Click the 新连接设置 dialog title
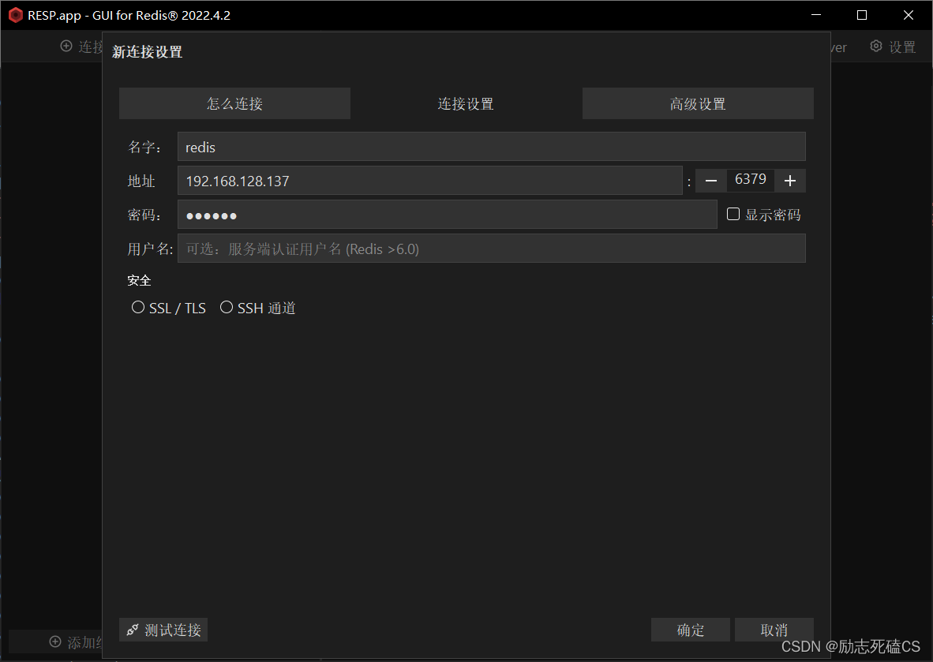The width and height of the screenshot is (933, 662). click(x=147, y=52)
